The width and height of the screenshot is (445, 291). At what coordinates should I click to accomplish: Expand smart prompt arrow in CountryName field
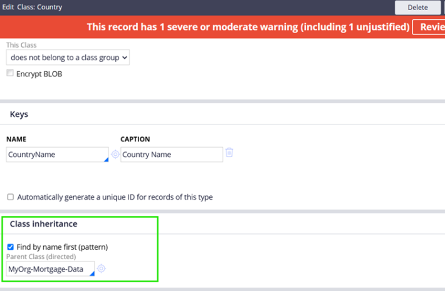[106, 160]
